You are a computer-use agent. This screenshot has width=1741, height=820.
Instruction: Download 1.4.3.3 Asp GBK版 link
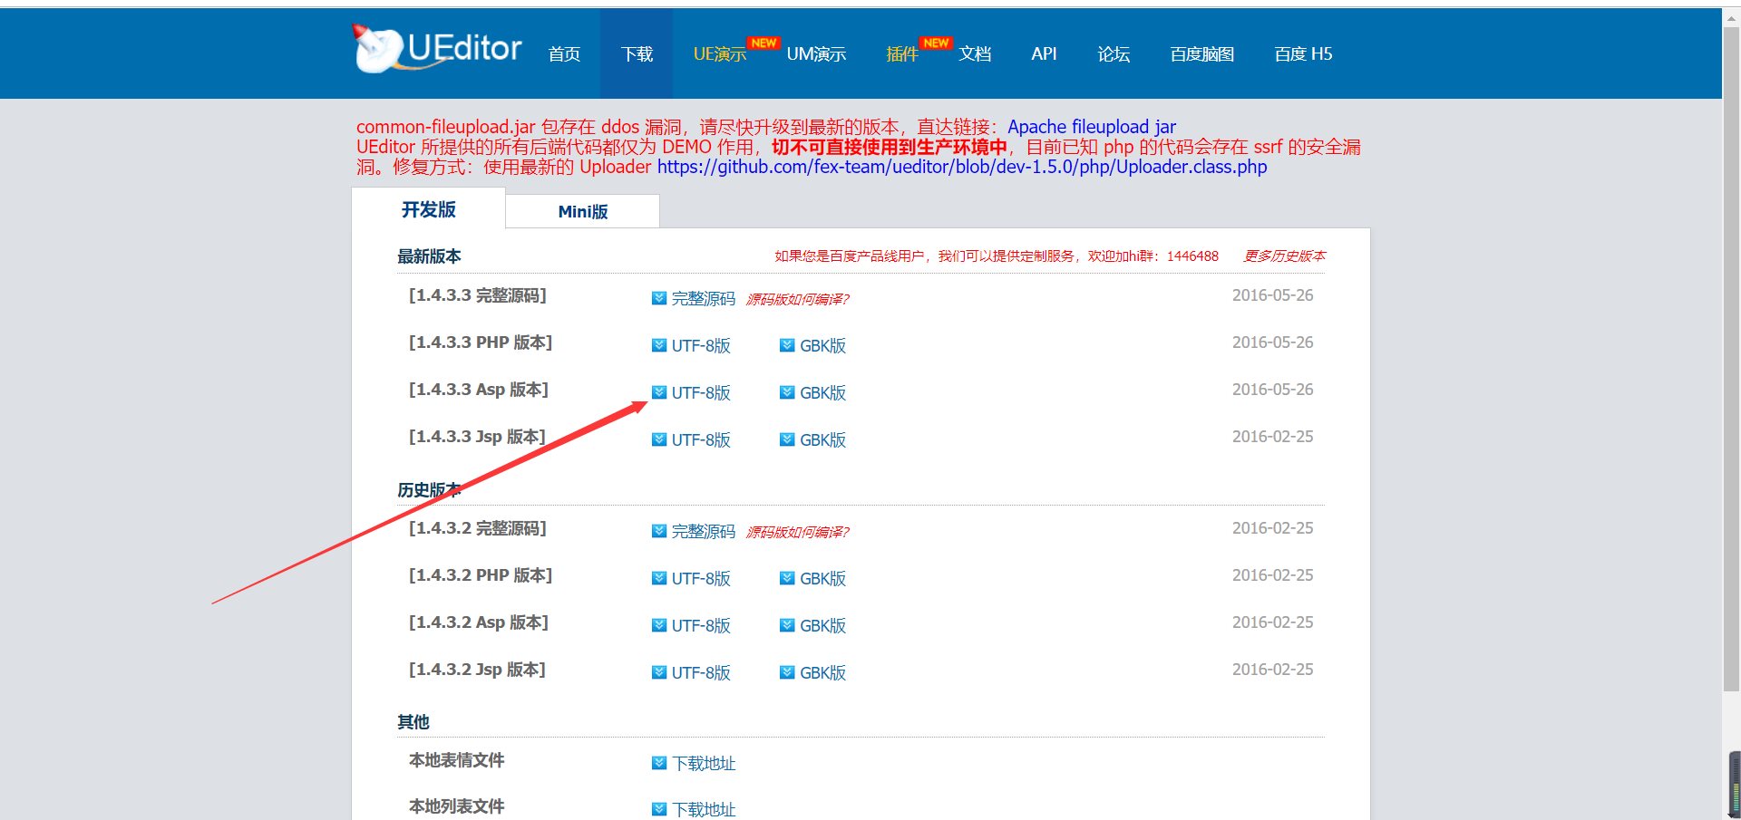click(822, 392)
